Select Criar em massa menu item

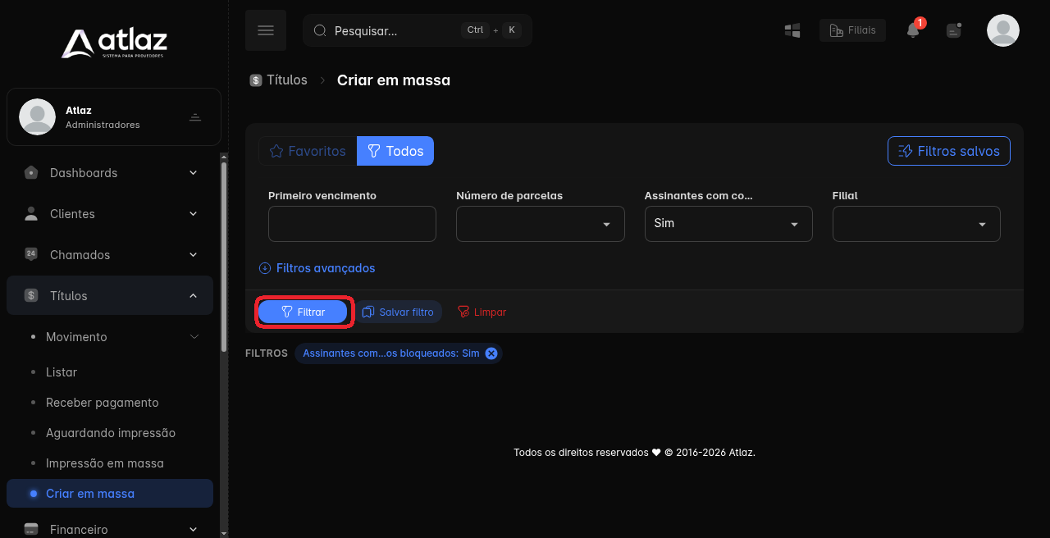[110, 494]
